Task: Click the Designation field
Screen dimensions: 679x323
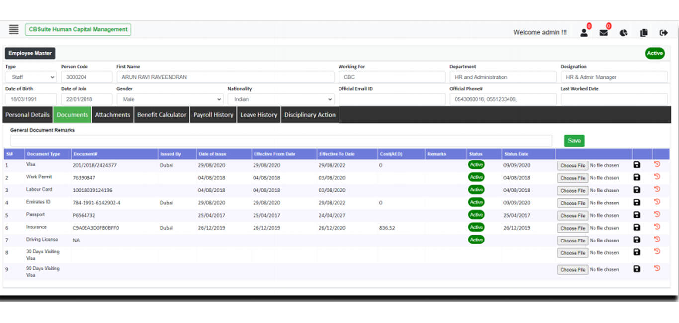Action: click(614, 77)
